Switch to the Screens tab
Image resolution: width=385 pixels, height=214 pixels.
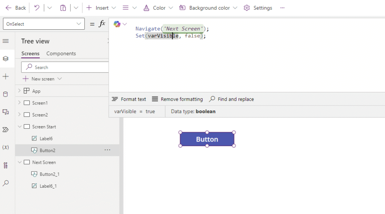(30, 53)
